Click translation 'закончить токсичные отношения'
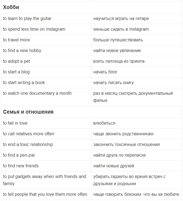The height and width of the screenshot is (201, 183). (126, 145)
